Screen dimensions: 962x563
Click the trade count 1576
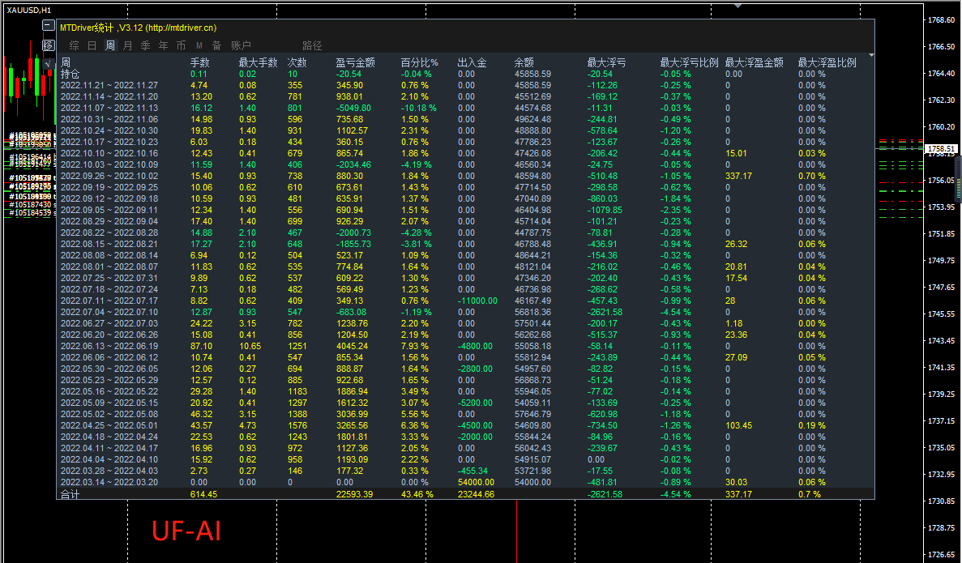(297, 425)
